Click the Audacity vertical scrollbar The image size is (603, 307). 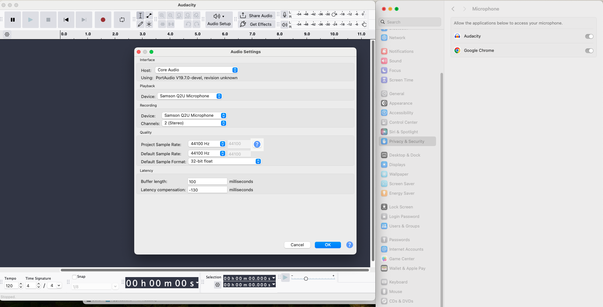point(373,151)
